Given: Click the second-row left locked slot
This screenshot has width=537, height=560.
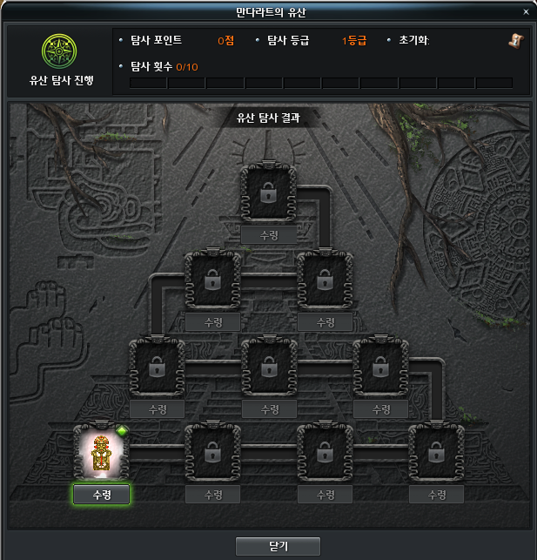Looking at the screenshot, I should pyautogui.click(x=212, y=280).
